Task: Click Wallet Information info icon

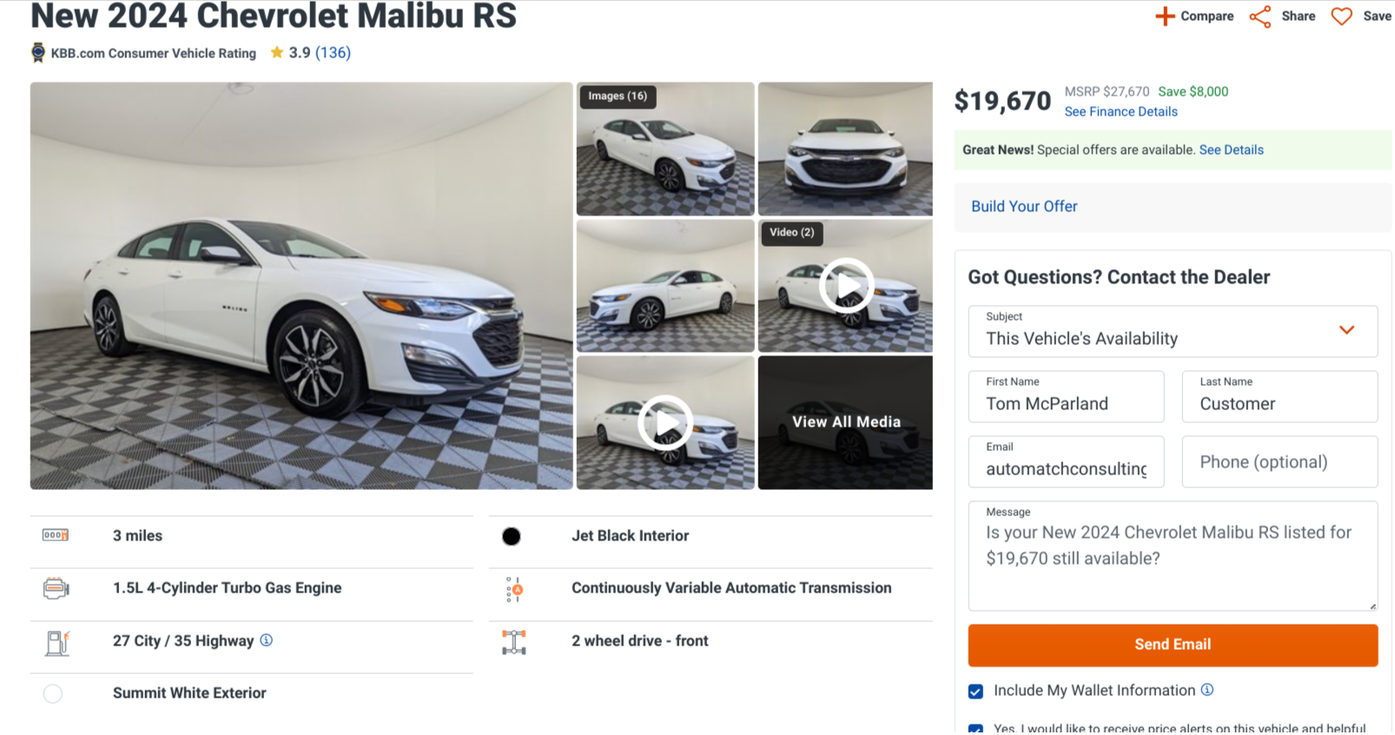Action: 1207,690
